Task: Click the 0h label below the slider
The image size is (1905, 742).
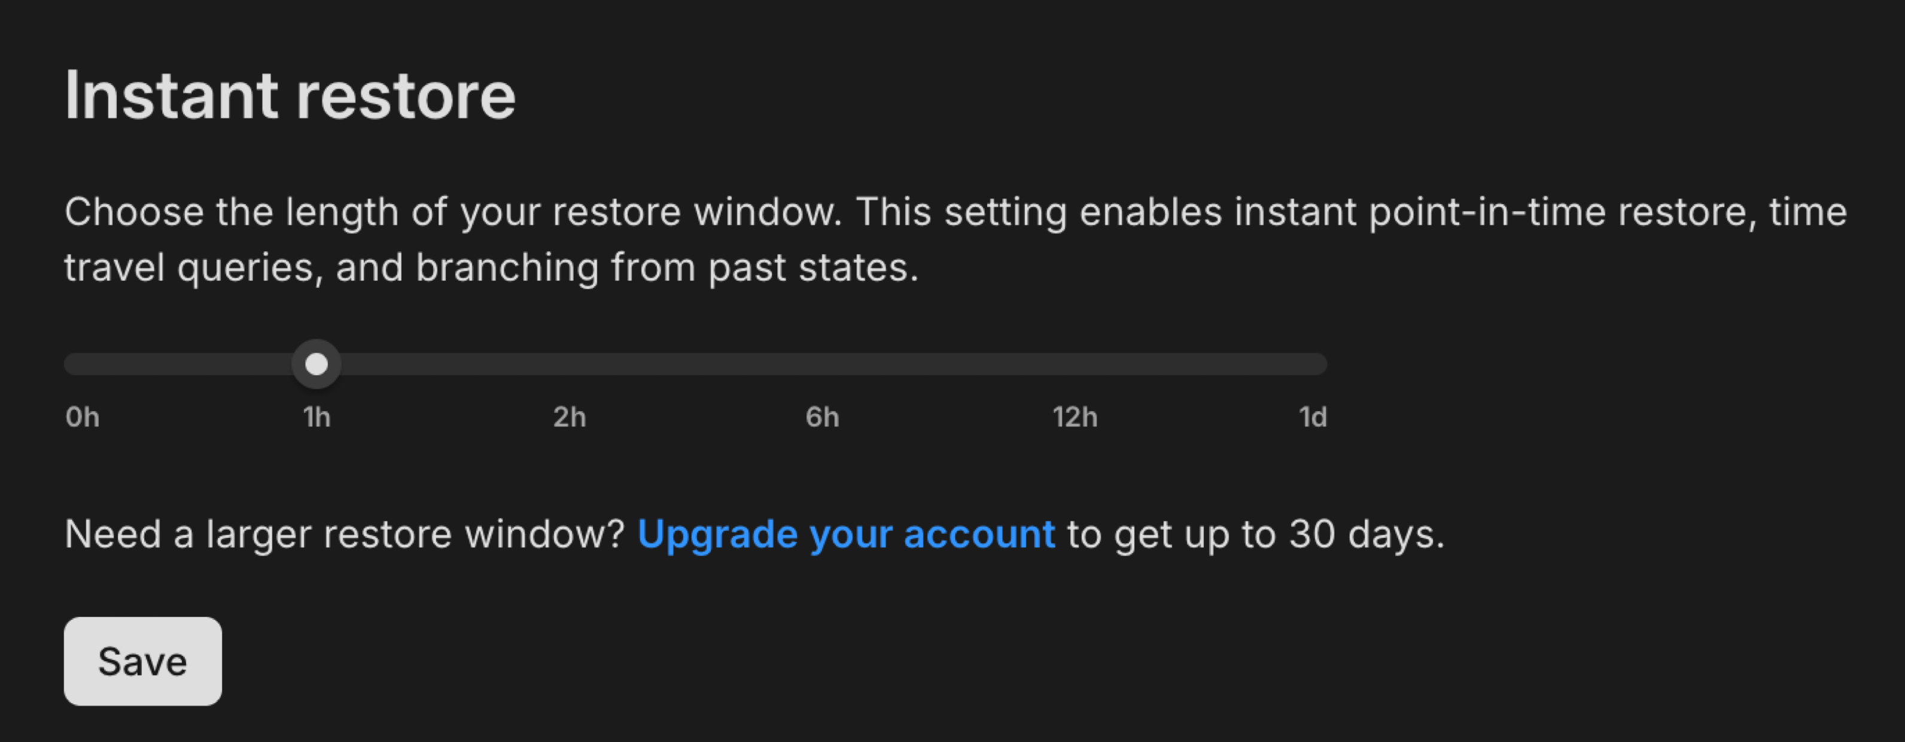Action: pyautogui.click(x=81, y=416)
